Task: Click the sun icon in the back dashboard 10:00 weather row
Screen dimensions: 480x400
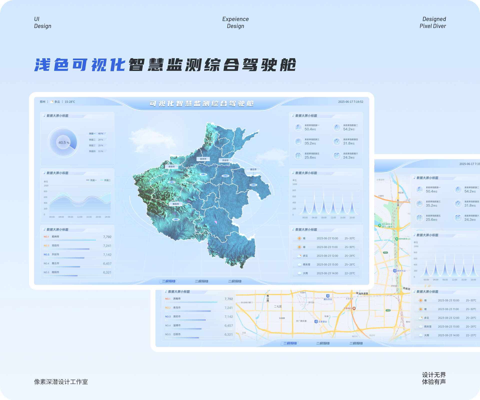Action: (421, 300)
